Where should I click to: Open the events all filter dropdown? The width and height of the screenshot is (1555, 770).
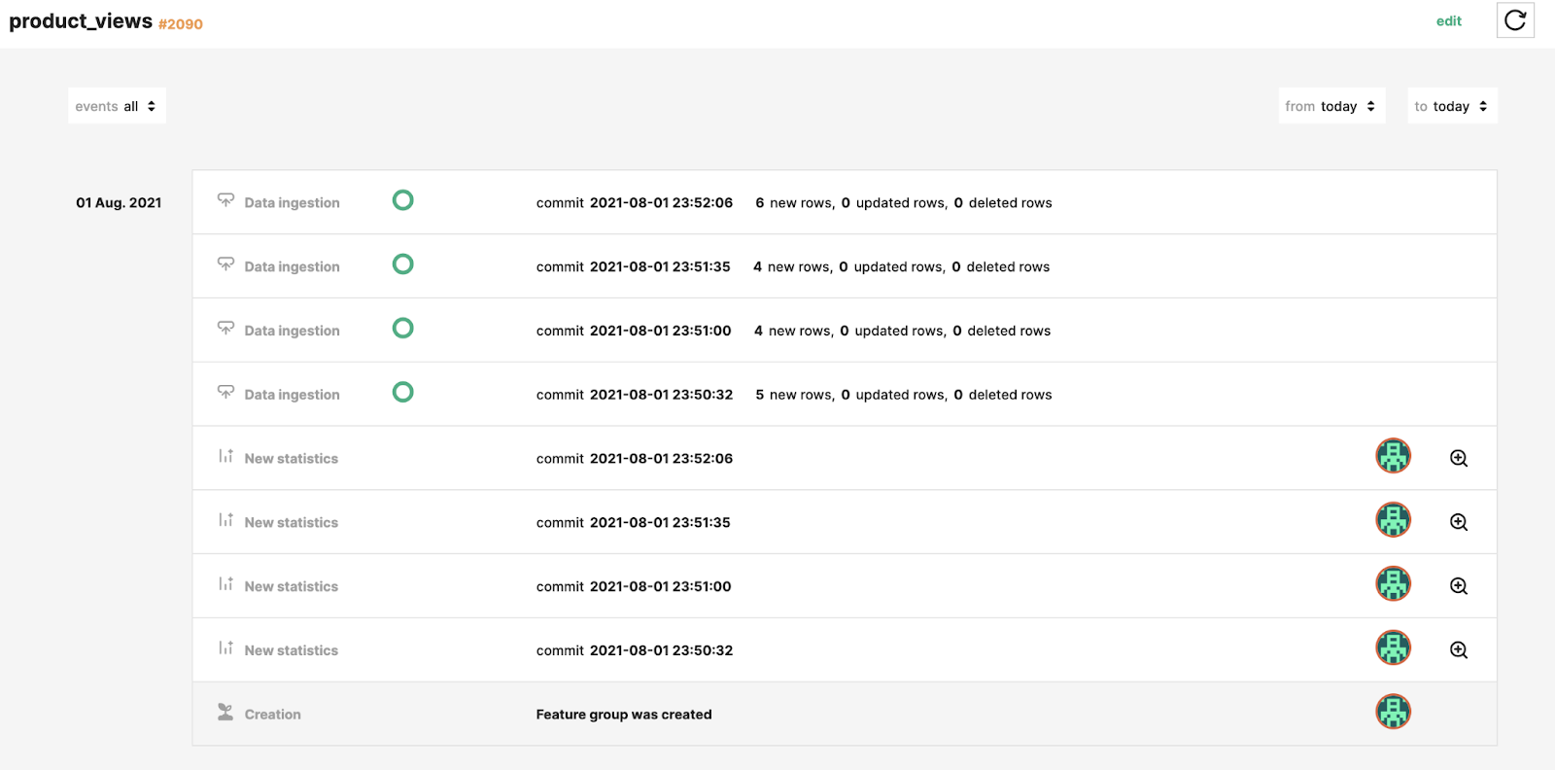tap(117, 106)
